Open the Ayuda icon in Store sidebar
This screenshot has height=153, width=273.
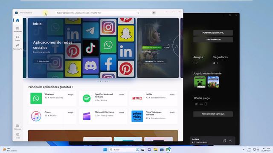coord(17,136)
